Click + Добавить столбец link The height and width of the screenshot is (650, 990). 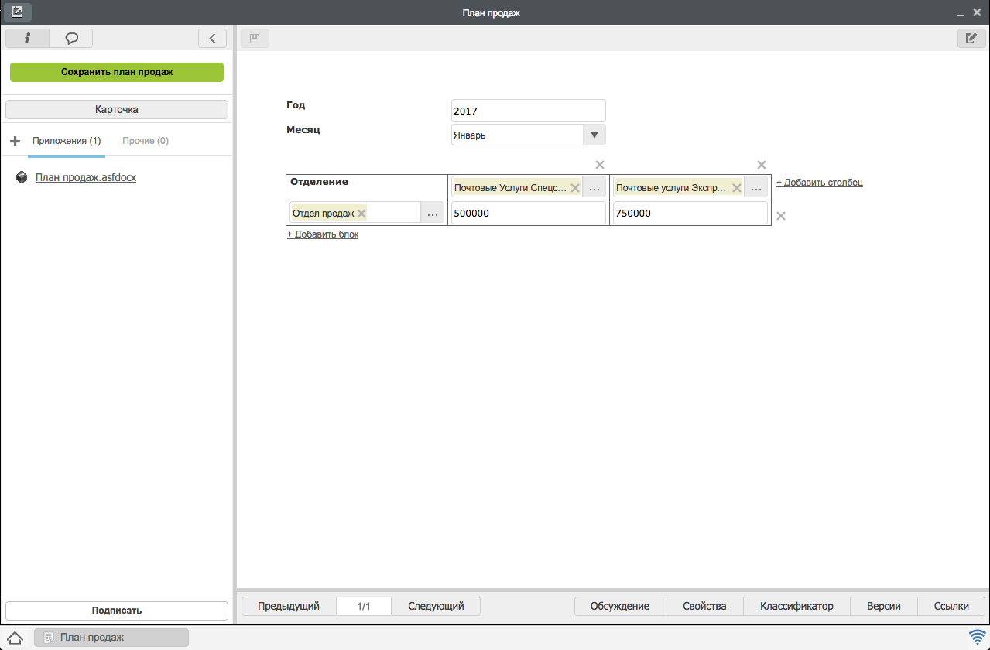coord(820,183)
